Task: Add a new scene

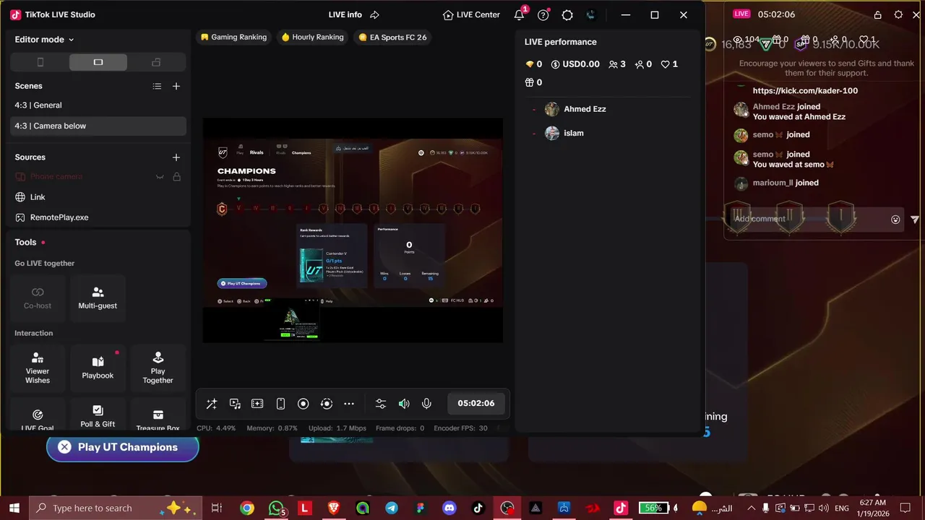Action: [176, 86]
